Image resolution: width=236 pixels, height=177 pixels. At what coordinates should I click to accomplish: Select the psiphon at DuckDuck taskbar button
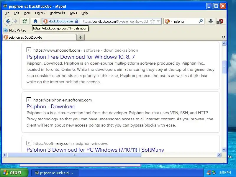point(55,173)
